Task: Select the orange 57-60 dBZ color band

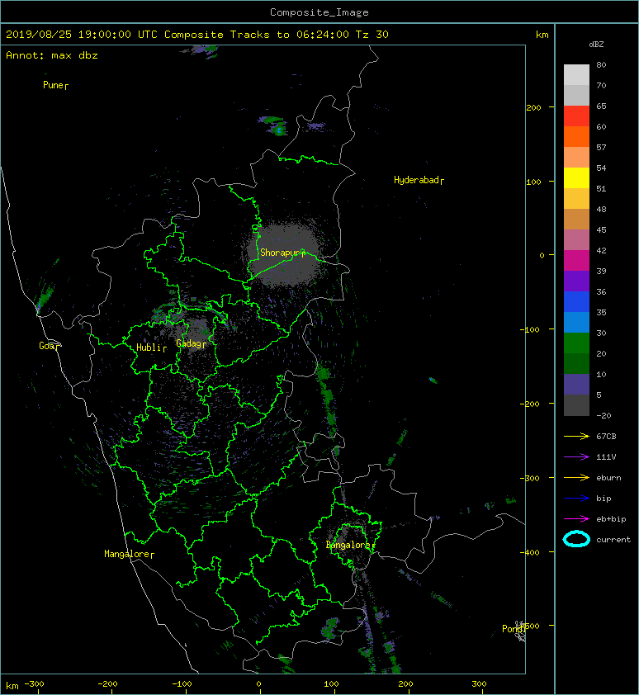Action: (576, 137)
